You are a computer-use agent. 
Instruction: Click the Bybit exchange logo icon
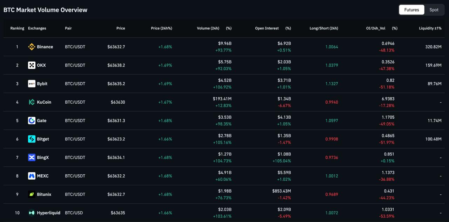pyautogui.click(x=32, y=84)
